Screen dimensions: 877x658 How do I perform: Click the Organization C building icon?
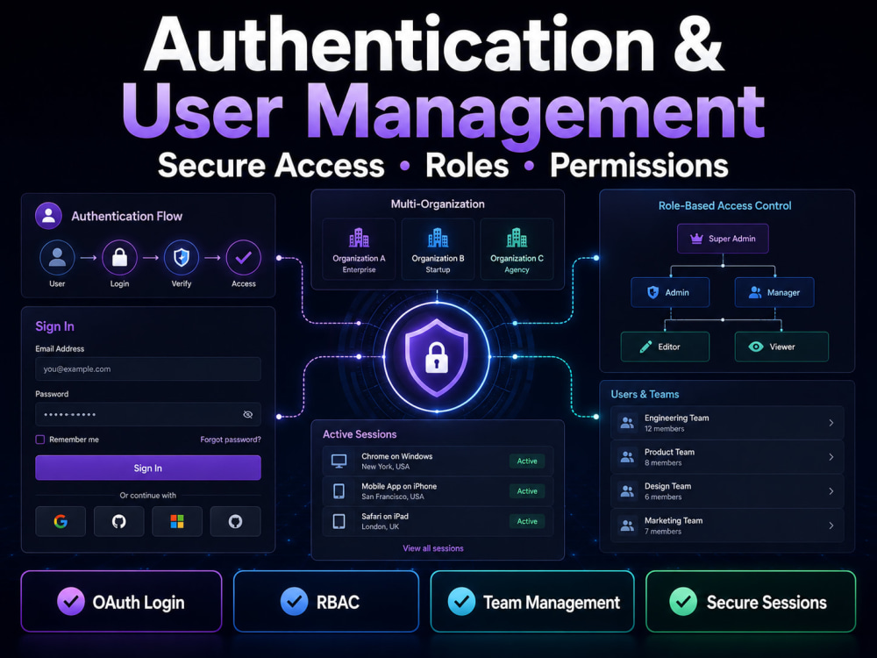pos(517,238)
